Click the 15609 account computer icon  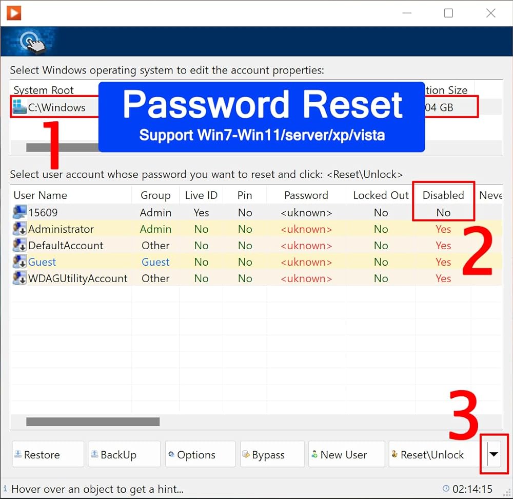click(x=20, y=213)
